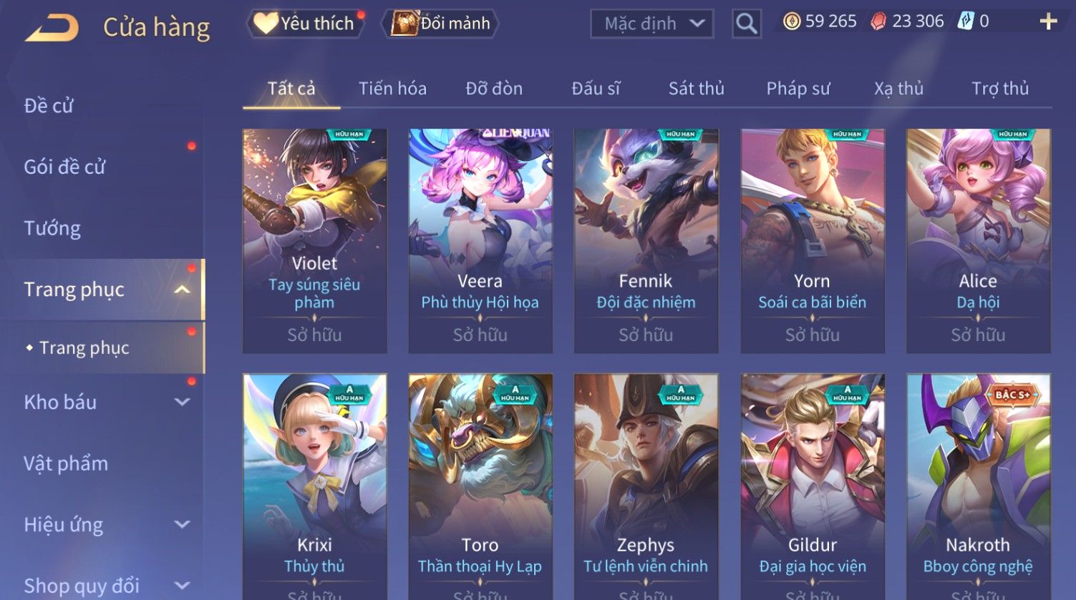Click the blue voucher currency icon
This screenshot has width=1076, height=600.
[x=966, y=21]
